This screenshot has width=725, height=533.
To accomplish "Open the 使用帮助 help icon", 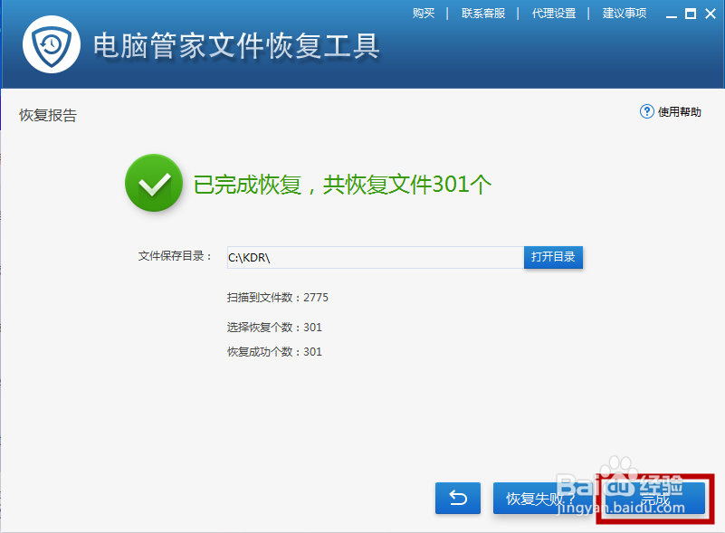I will [674, 111].
